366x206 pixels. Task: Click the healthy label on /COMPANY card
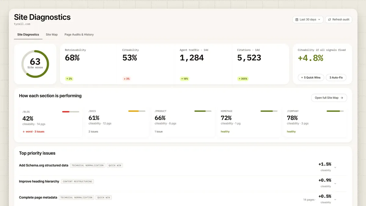coord(291,132)
